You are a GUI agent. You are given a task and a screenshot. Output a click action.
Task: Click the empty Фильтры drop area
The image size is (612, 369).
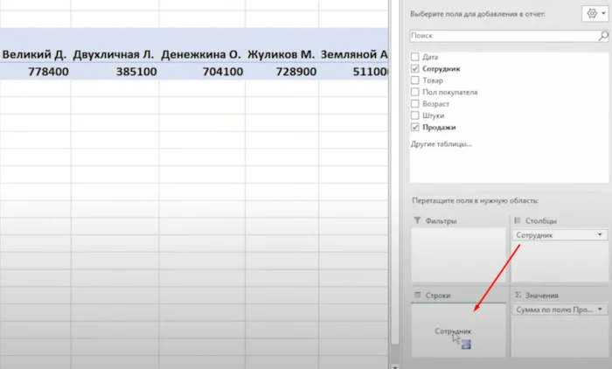coord(458,254)
